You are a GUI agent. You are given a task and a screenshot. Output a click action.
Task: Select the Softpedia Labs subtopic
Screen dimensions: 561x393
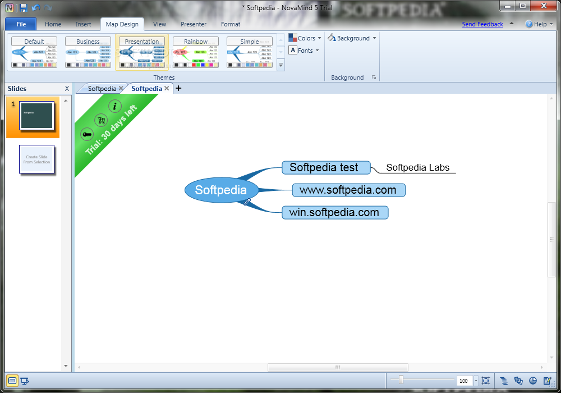tap(417, 167)
